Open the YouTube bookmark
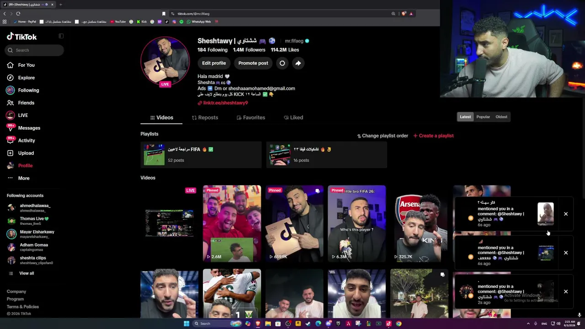The image size is (585, 329). (118, 21)
